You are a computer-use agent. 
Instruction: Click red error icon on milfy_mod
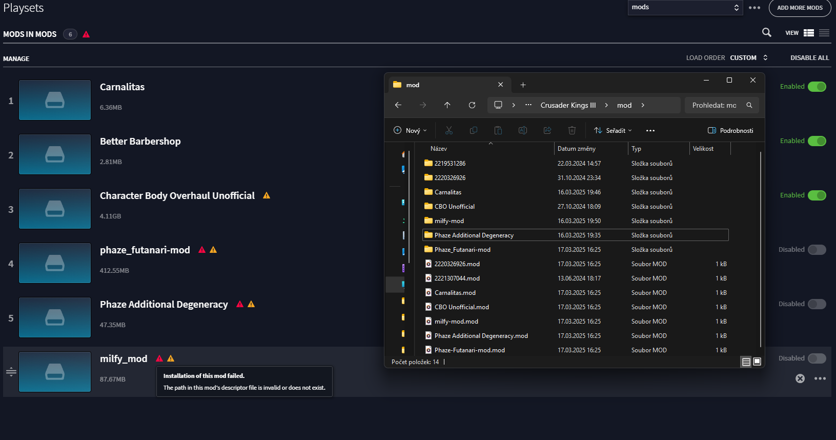coord(159,358)
